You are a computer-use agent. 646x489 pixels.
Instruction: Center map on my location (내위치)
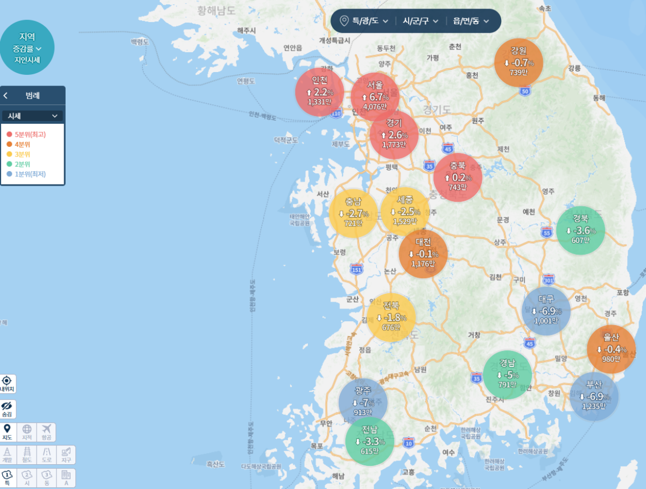tap(7, 384)
